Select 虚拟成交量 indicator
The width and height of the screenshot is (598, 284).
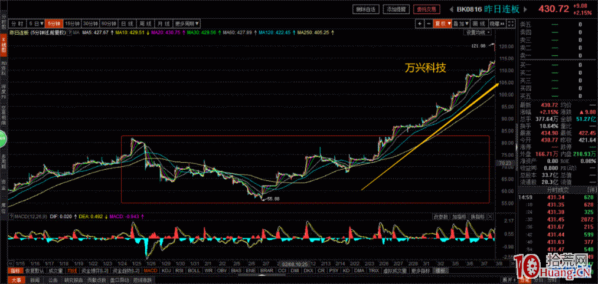coord(395,270)
